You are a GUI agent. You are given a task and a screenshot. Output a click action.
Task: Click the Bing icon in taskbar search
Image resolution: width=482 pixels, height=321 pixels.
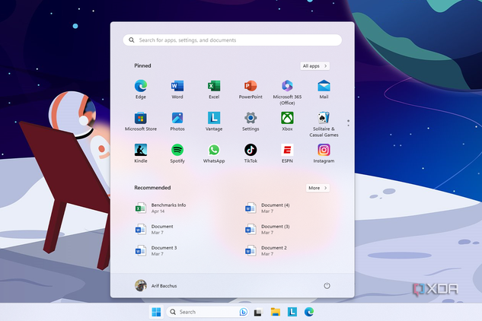[243, 312]
